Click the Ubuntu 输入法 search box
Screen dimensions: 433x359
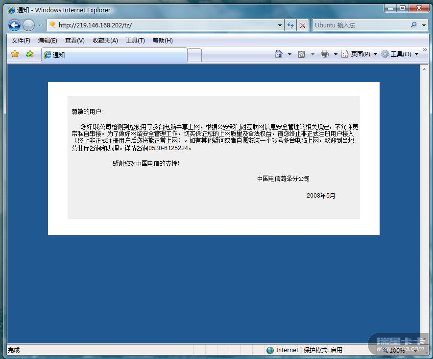(361, 25)
